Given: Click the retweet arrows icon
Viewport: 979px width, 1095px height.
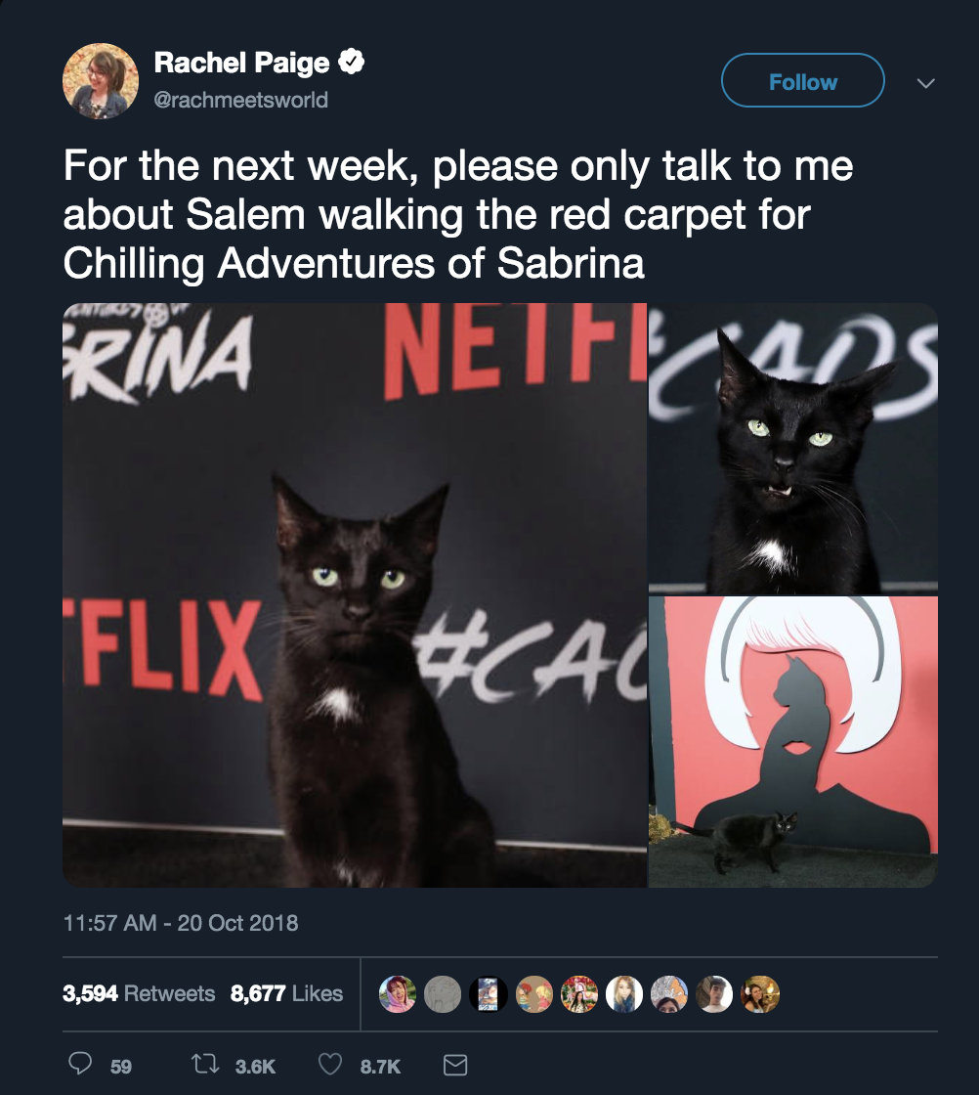Looking at the screenshot, I should tap(205, 1065).
